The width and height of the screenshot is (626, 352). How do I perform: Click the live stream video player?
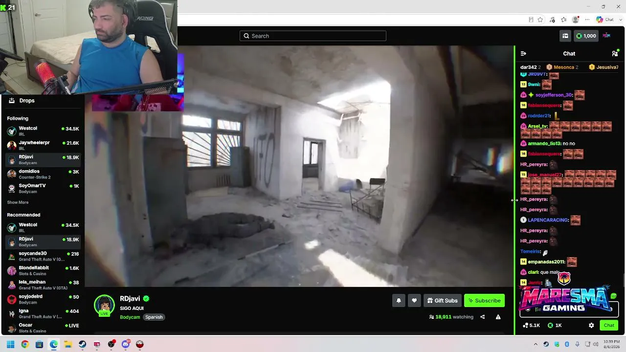[299, 166]
